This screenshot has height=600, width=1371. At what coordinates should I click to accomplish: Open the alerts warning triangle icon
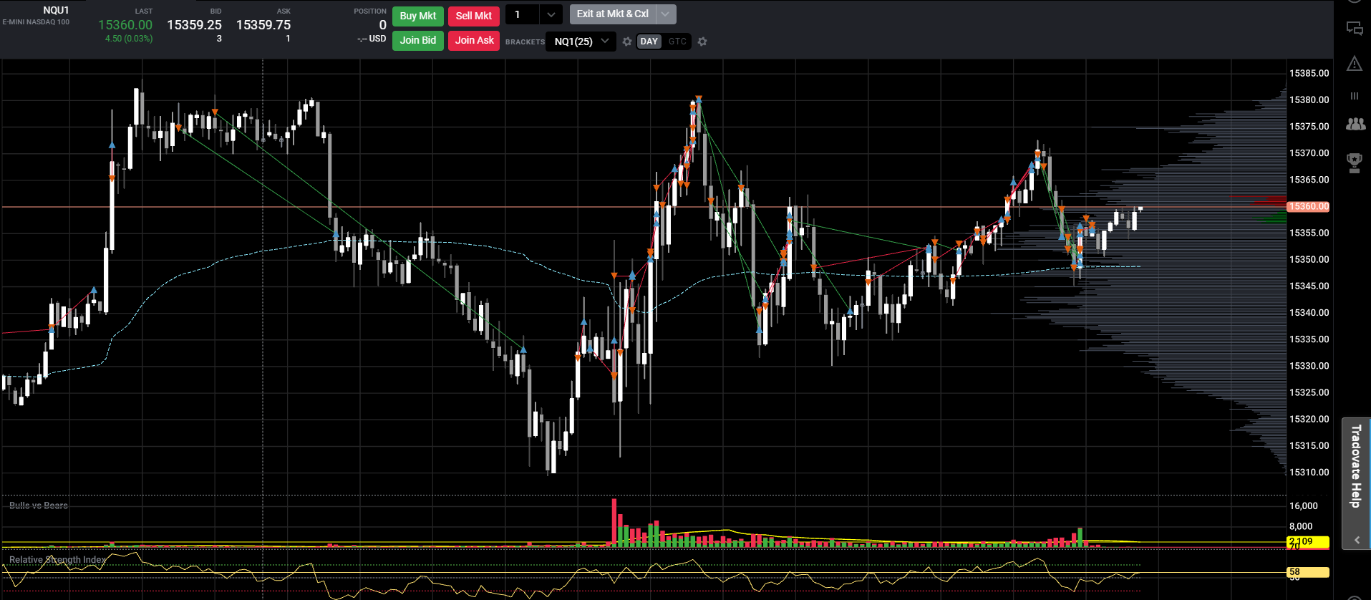[1355, 64]
